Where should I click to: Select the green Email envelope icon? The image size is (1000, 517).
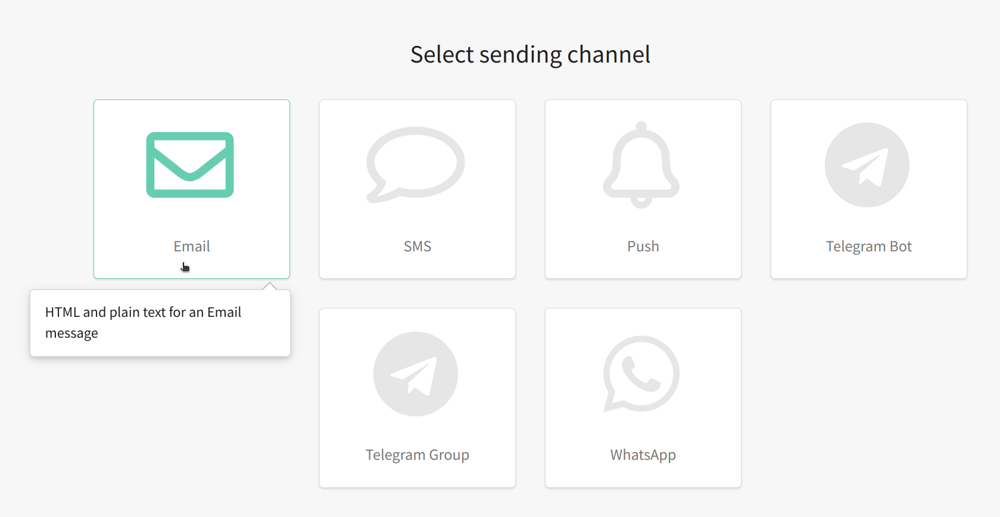[x=190, y=165]
